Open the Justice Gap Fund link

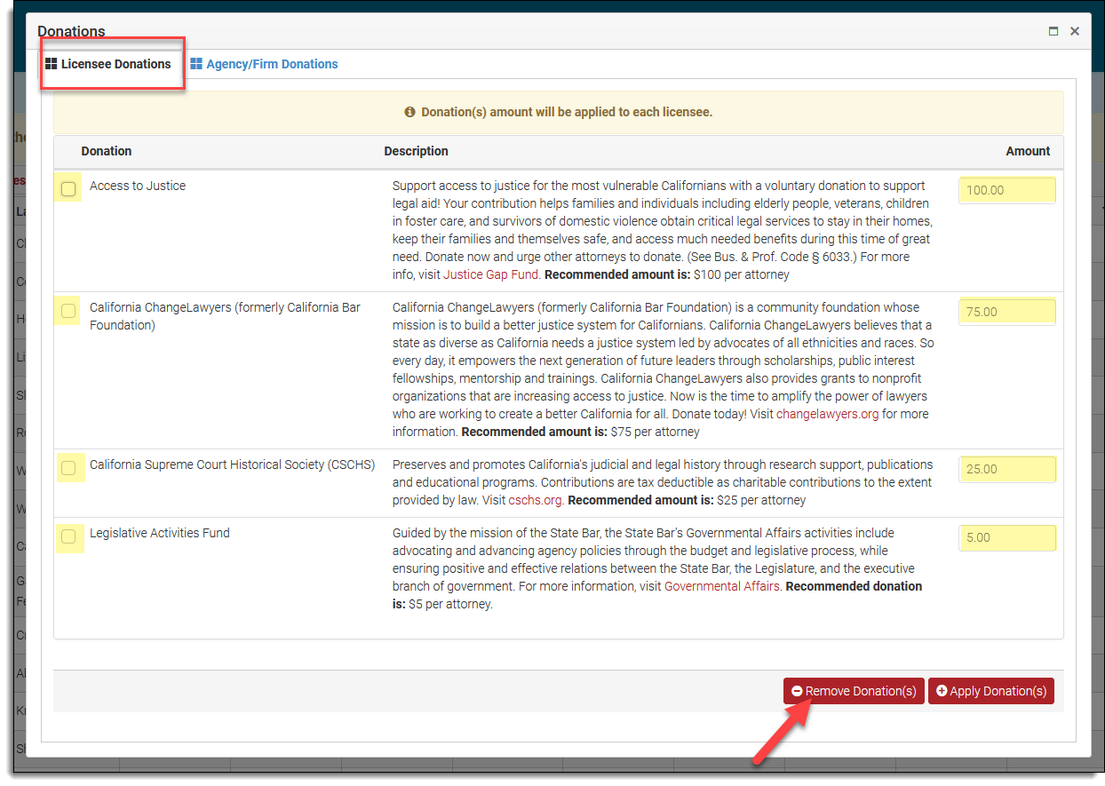coord(491,274)
